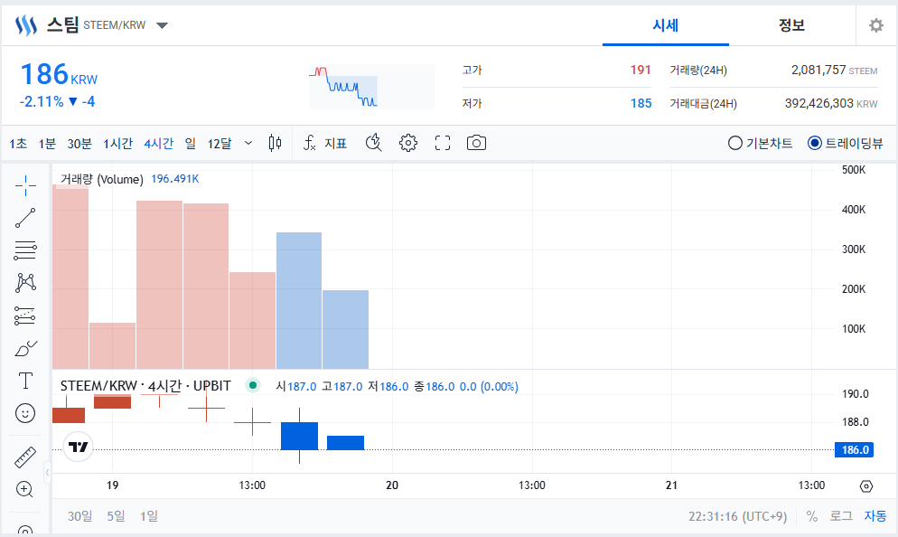Select the 1분 interval
Screen dimensions: 898x537
point(47,143)
